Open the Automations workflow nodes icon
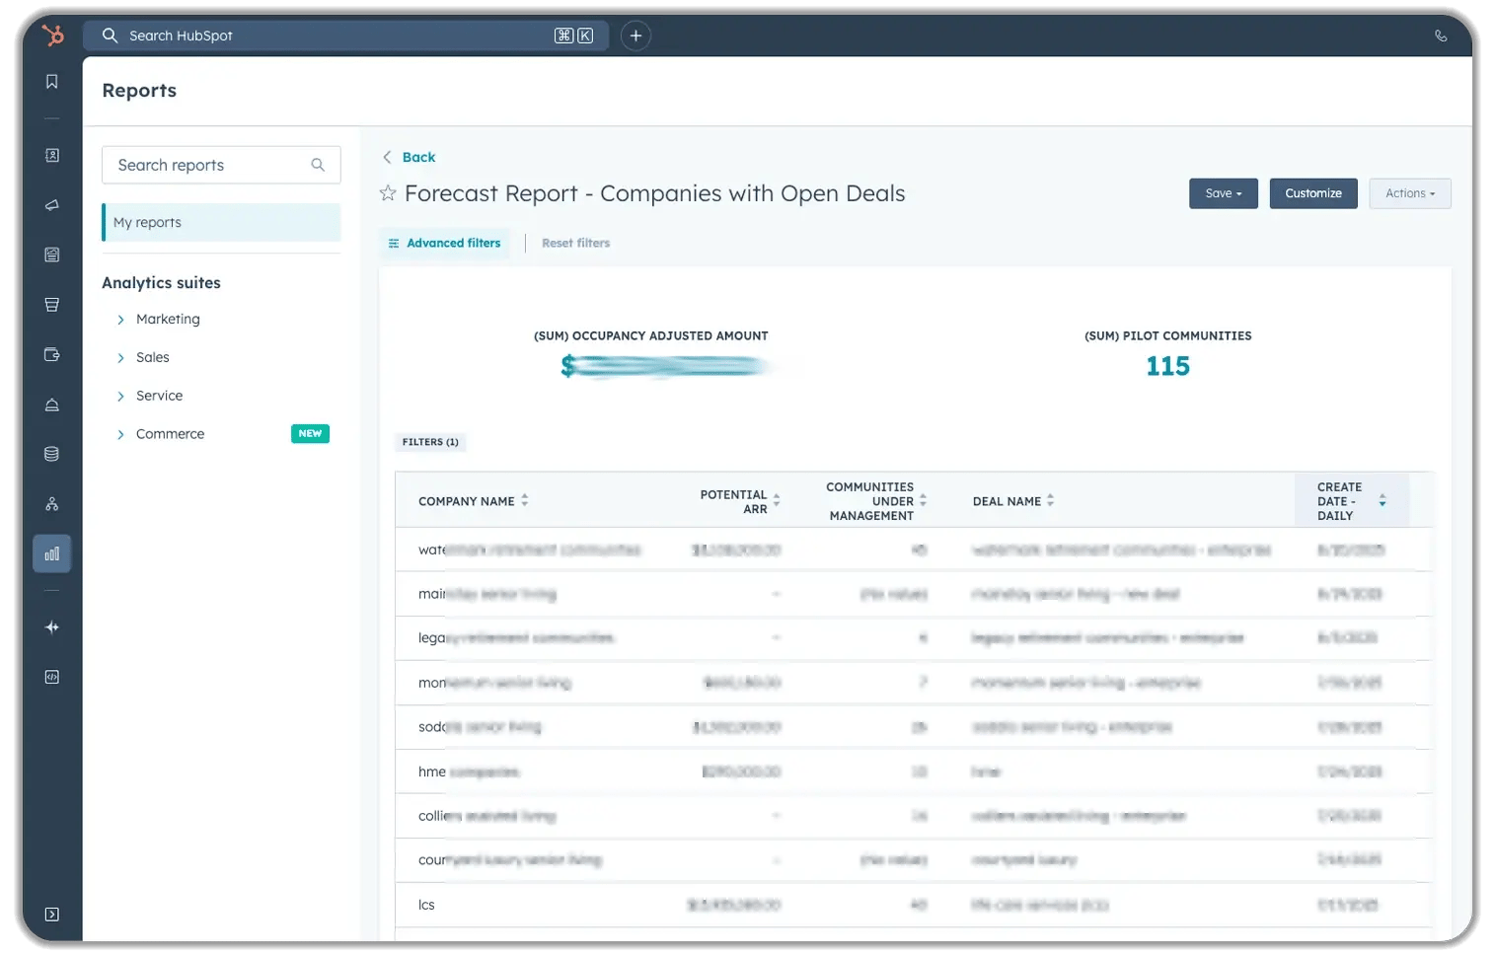Image resolution: width=1495 pixels, height=955 pixels. (51, 503)
